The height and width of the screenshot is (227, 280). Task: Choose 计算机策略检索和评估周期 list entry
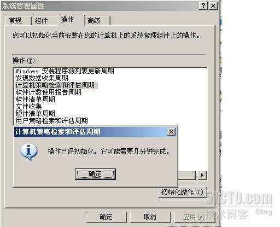(x=56, y=85)
